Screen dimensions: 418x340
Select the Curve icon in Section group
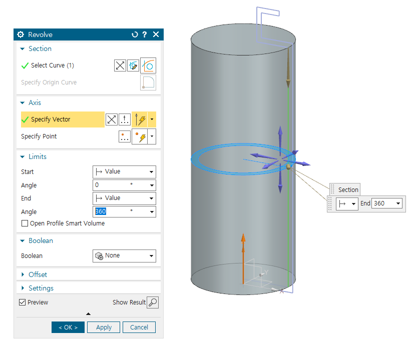pyautogui.click(x=148, y=65)
